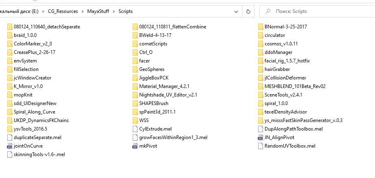
Task: Select 080124_110811_flattenCombine folder icon
Action: click(135, 27)
